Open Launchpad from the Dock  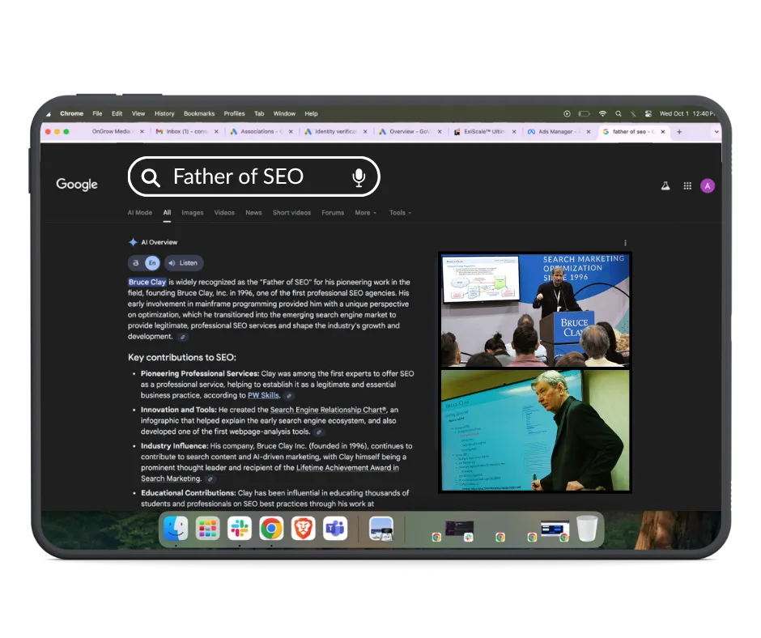point(208,528)
